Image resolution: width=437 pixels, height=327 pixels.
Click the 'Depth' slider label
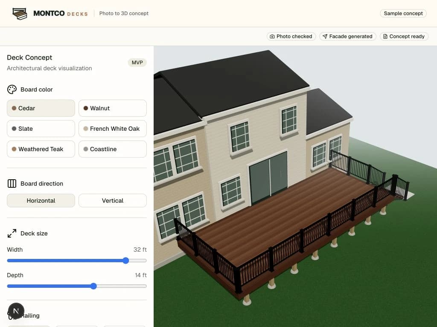(15, 275)
